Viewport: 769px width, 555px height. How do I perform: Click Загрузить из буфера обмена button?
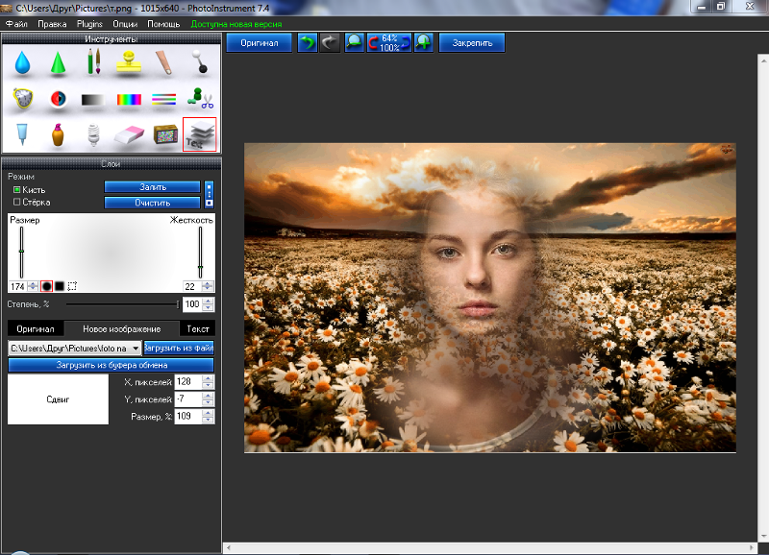pyautogui.click(x=112, y=365)
